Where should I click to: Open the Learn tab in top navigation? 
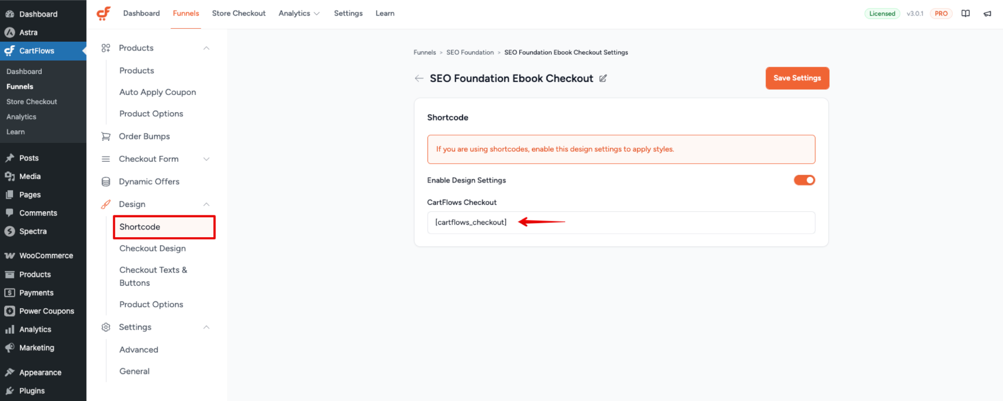click(x=385, y=14)
